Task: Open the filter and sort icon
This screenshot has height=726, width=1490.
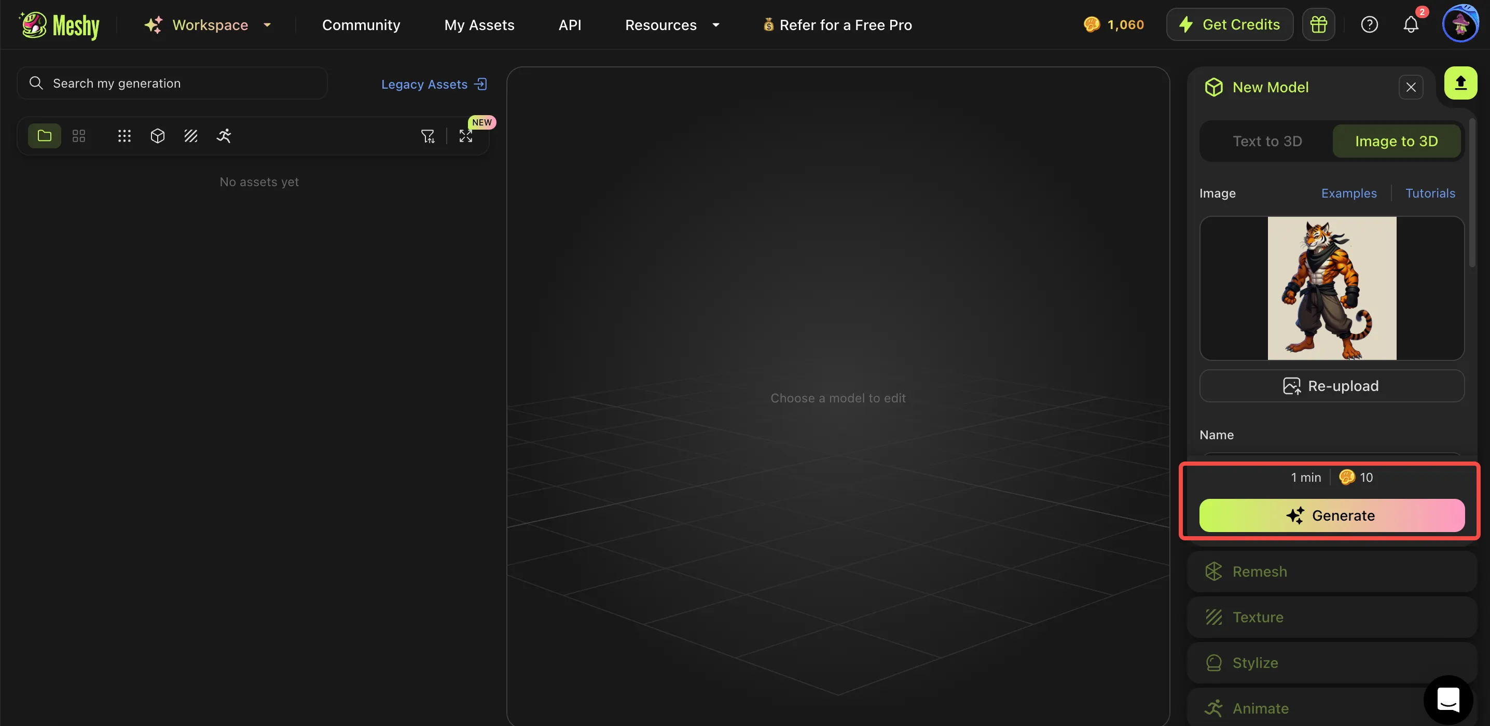Action: [427, 136]
